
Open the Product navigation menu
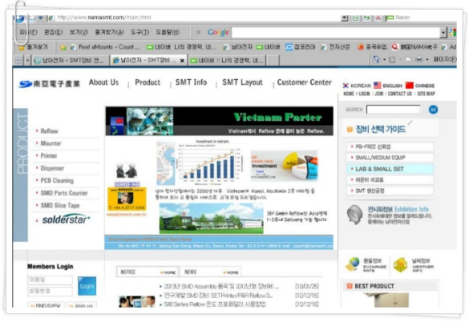pyautogui.click(x=148, y=82)
